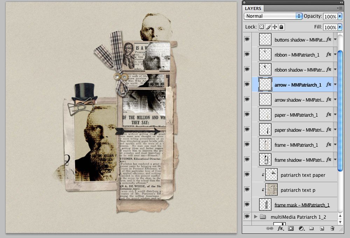This screenshot has height=238, width=350.
Task: Click fx icon on paper shadow layer
Action: click(x=329, y=129)
